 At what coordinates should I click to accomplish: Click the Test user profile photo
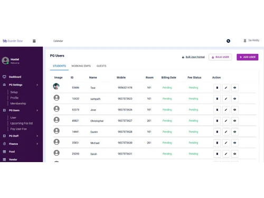[x=56, y=86]
